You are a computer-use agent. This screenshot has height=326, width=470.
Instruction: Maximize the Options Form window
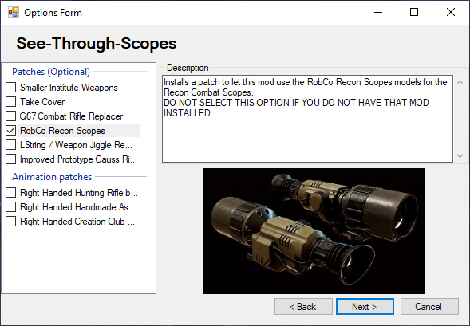click(414, 12)
